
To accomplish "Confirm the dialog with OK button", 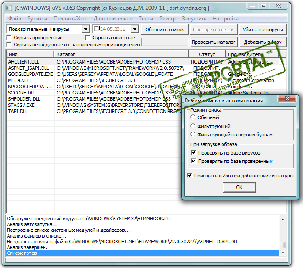I will click(239, 187).
